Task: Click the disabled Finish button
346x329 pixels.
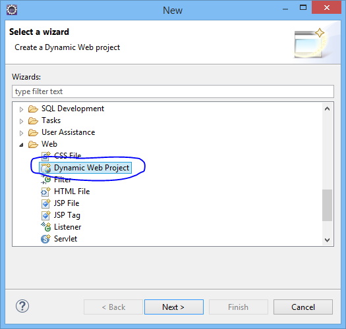Action: point(239,307)
